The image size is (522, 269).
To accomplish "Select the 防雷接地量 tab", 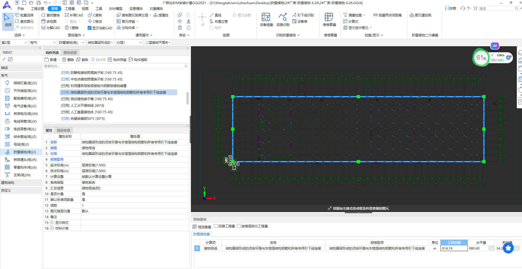I will [x=202, y=234].
